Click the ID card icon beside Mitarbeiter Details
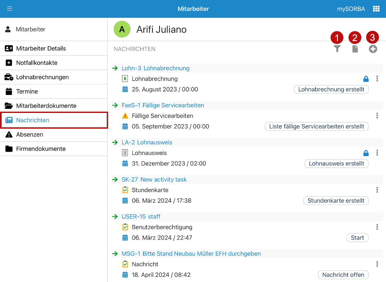 coord(9,48)
